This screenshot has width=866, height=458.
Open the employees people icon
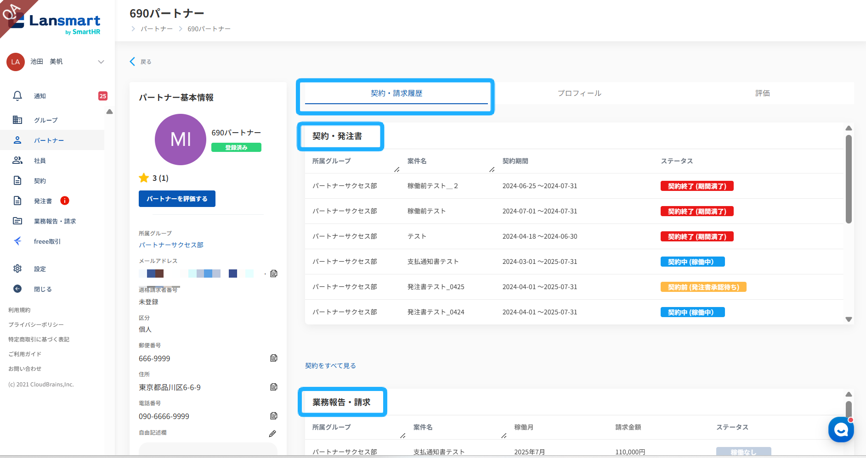pos(17,160)
